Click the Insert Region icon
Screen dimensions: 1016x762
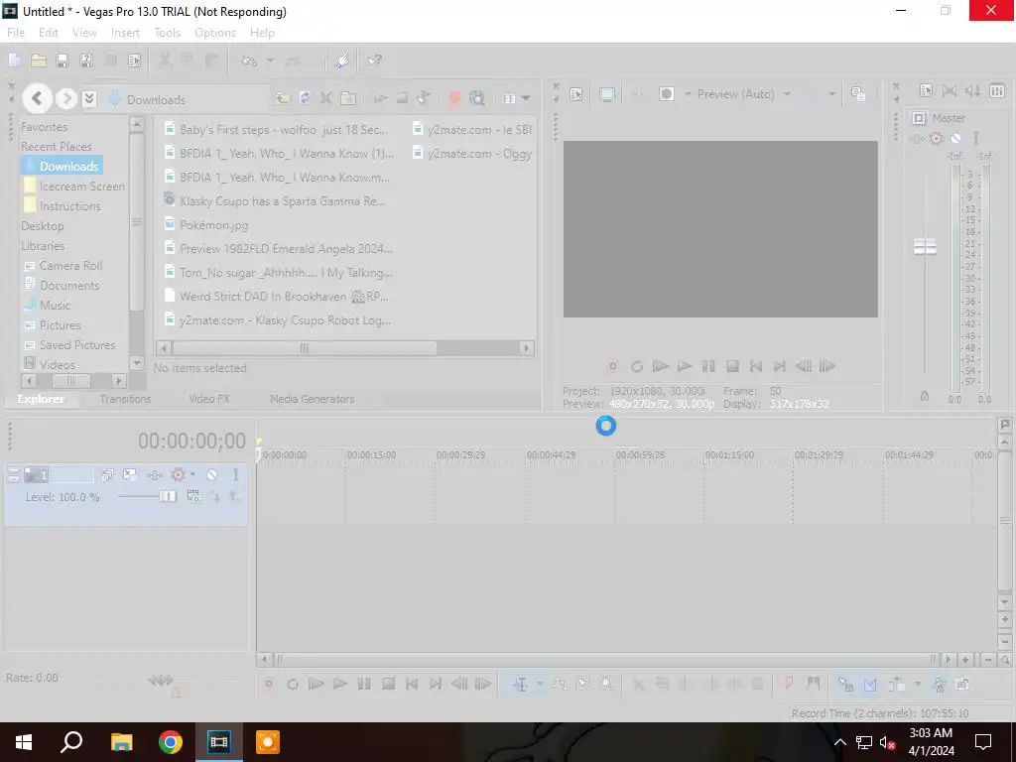point(814,684)
